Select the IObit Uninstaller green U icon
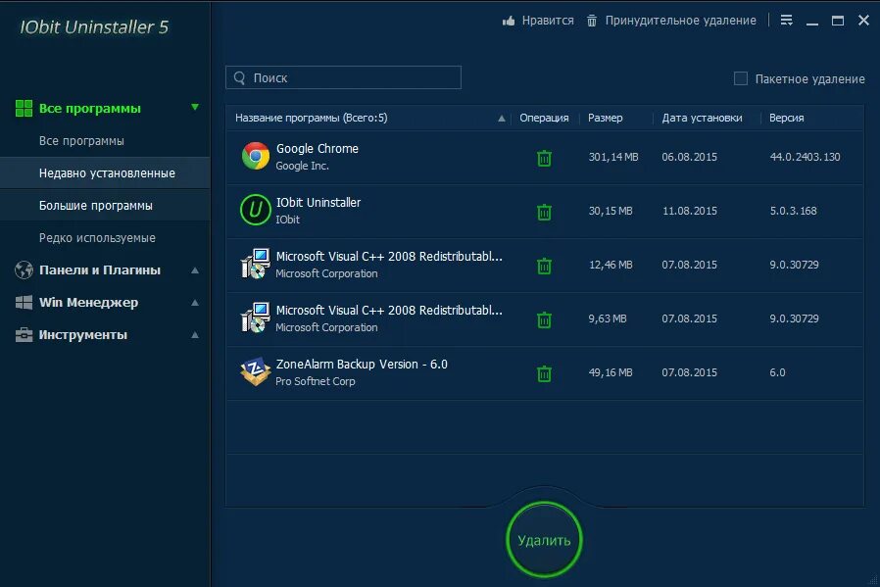This screenshot has width=880, height=587. pyautogui.click(x=256, y=210)
